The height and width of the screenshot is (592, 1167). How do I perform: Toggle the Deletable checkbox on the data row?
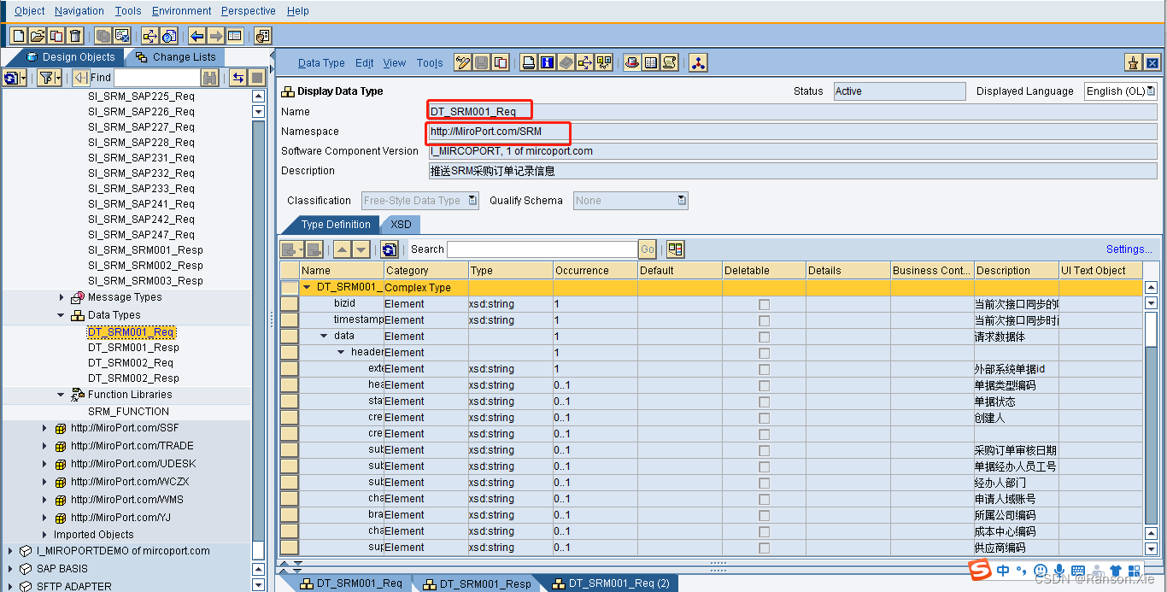[763, 336]
